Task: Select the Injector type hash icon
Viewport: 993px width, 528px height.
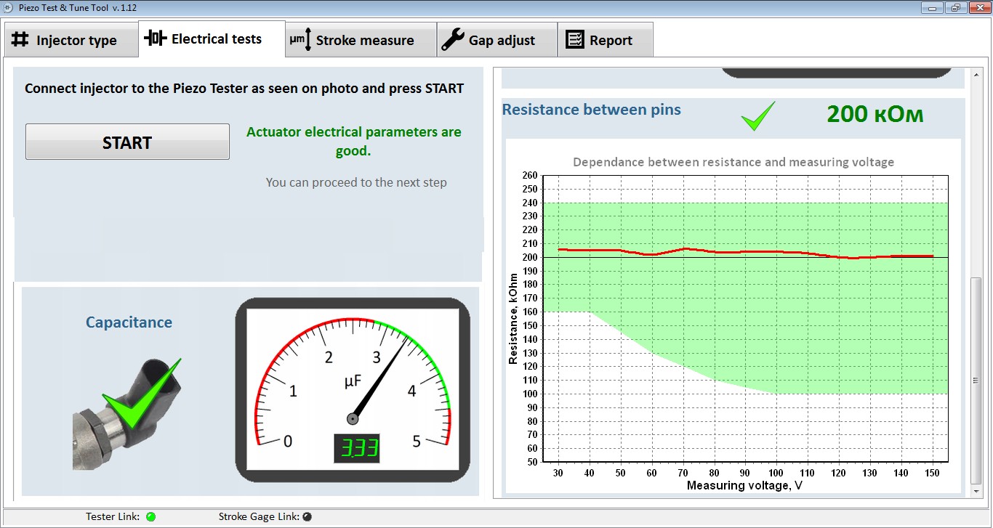Action: [21, 40]
